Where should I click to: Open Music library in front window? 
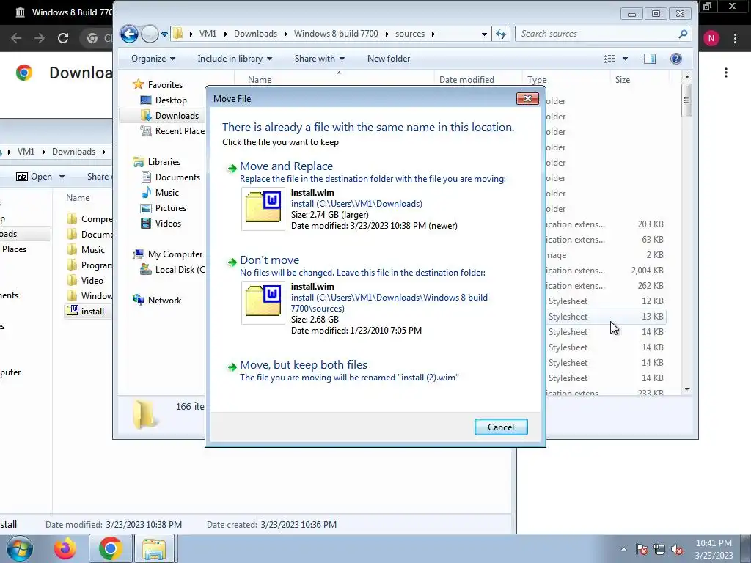[166, 193]
